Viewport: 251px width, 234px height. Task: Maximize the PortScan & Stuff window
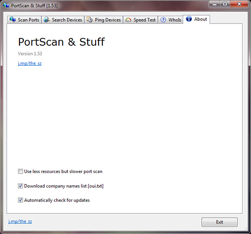tap(225, 4)
